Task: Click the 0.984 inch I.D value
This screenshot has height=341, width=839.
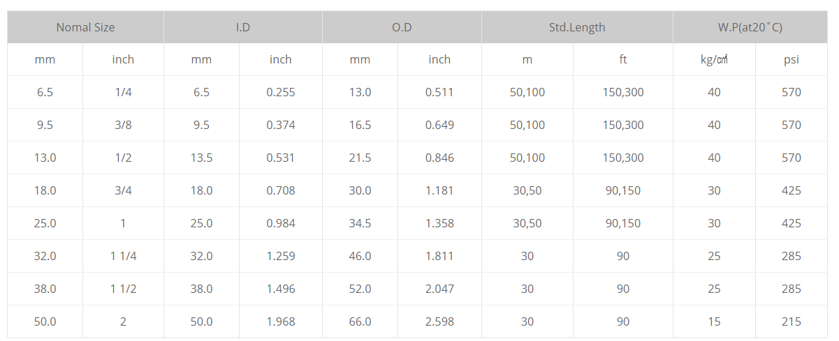Action: (281, 224)
